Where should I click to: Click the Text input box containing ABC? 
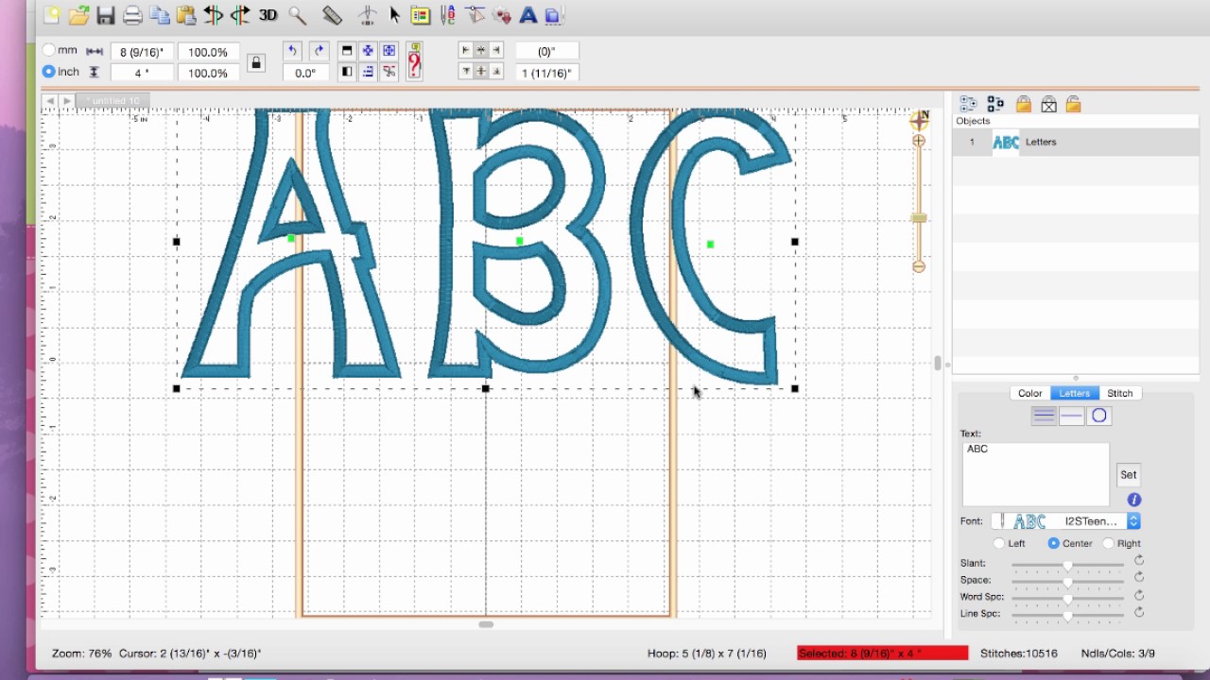point(1036,474)
